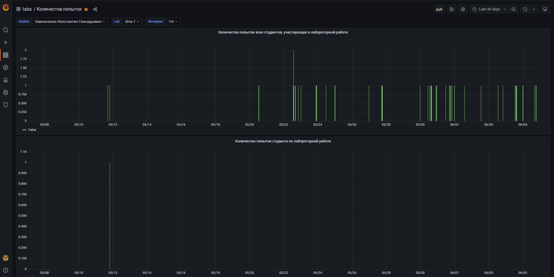Open the Server Admin shield icon
This screenshot has height=277, width=554.
pos(5,105)
